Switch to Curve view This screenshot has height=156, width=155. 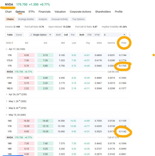[19, 35]
